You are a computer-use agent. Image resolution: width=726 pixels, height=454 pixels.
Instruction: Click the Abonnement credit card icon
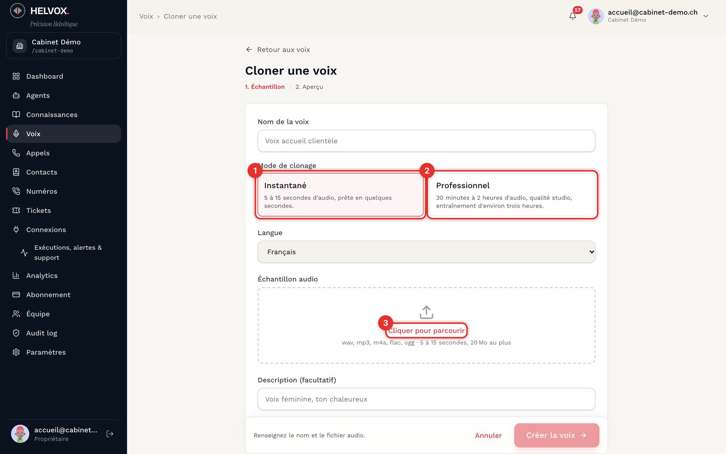point(16,295)
